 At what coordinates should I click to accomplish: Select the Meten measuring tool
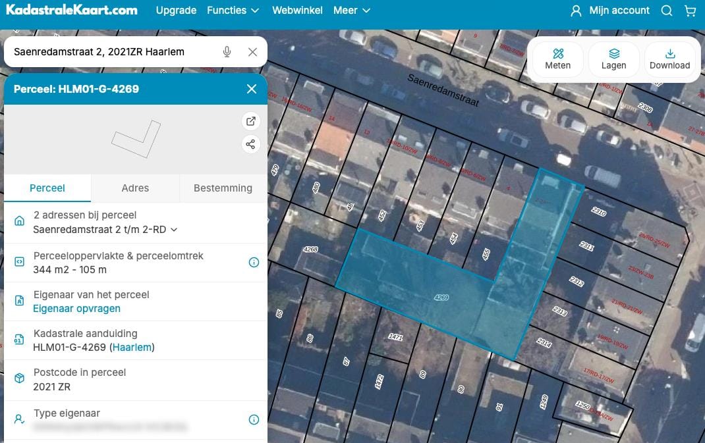pyautogui.click(x=557, y=59)
